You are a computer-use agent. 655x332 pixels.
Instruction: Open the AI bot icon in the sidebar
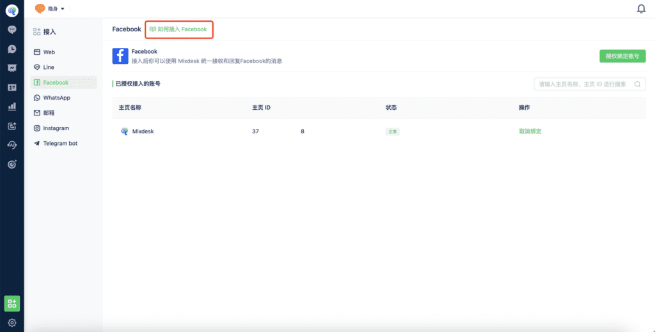coord(12,145)
